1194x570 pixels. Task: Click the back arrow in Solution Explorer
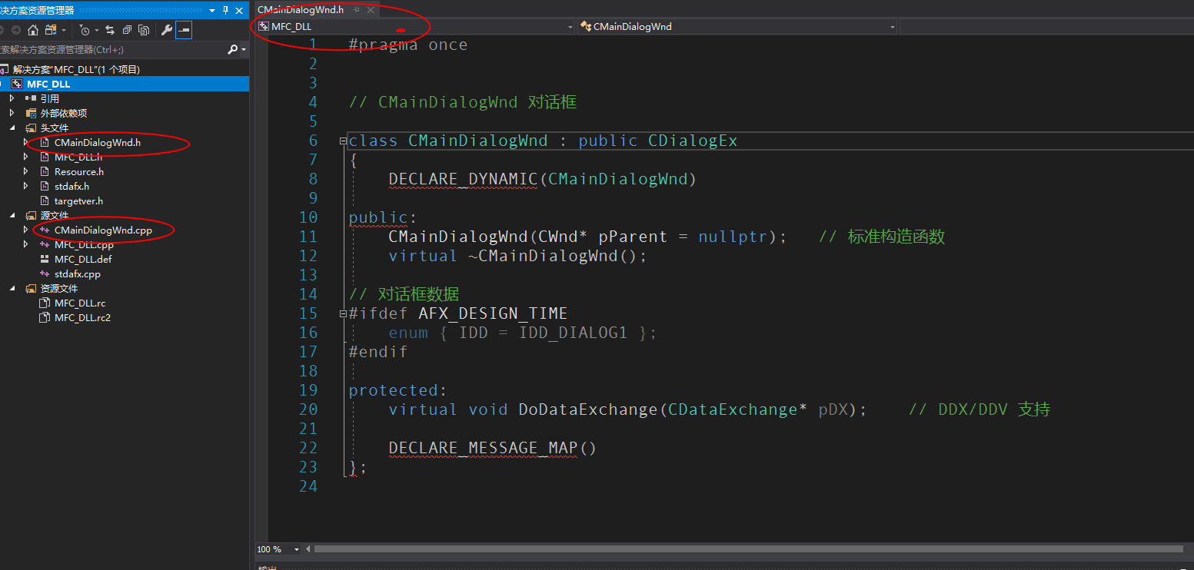(2, 30)
